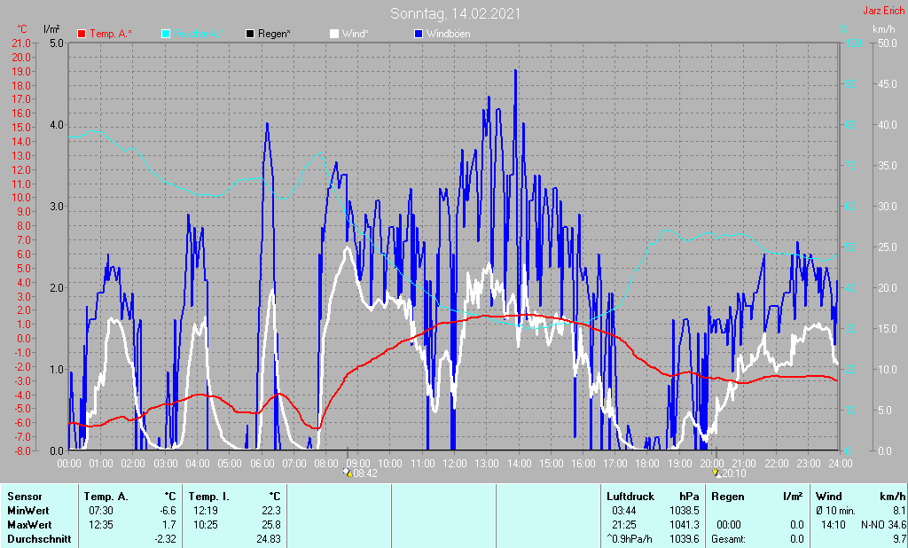
Task: Click the blue Windböen legend swatch
Action: (x=419, y=34)
